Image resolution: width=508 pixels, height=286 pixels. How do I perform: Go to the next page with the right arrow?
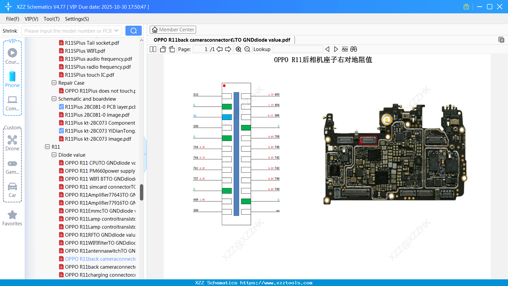(228, 49)
